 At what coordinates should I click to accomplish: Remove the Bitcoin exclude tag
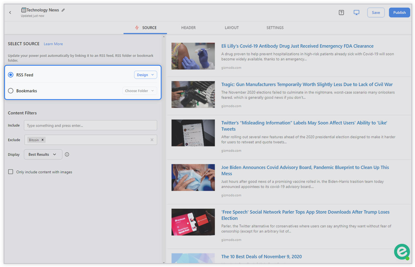click(43, 140)
